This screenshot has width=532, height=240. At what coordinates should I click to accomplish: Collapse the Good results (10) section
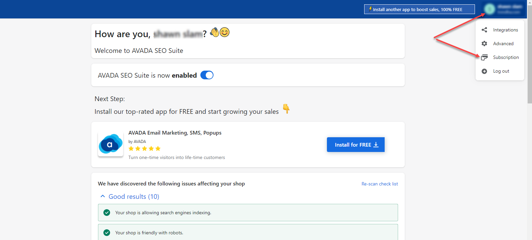(103, 196)
